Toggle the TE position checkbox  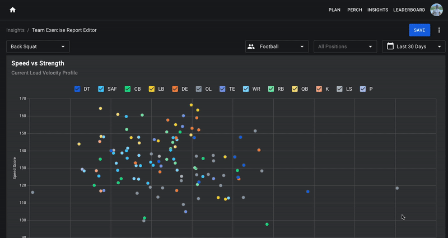pos(222,89)
